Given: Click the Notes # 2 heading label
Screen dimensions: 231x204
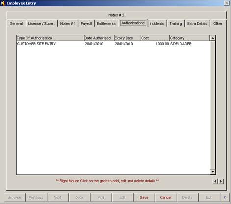Looking at the screenshot, I should point(116,15).
